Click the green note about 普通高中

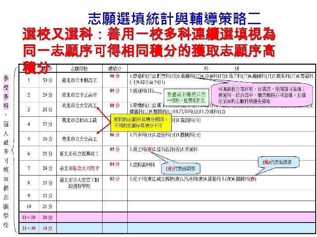coord(186,97)
